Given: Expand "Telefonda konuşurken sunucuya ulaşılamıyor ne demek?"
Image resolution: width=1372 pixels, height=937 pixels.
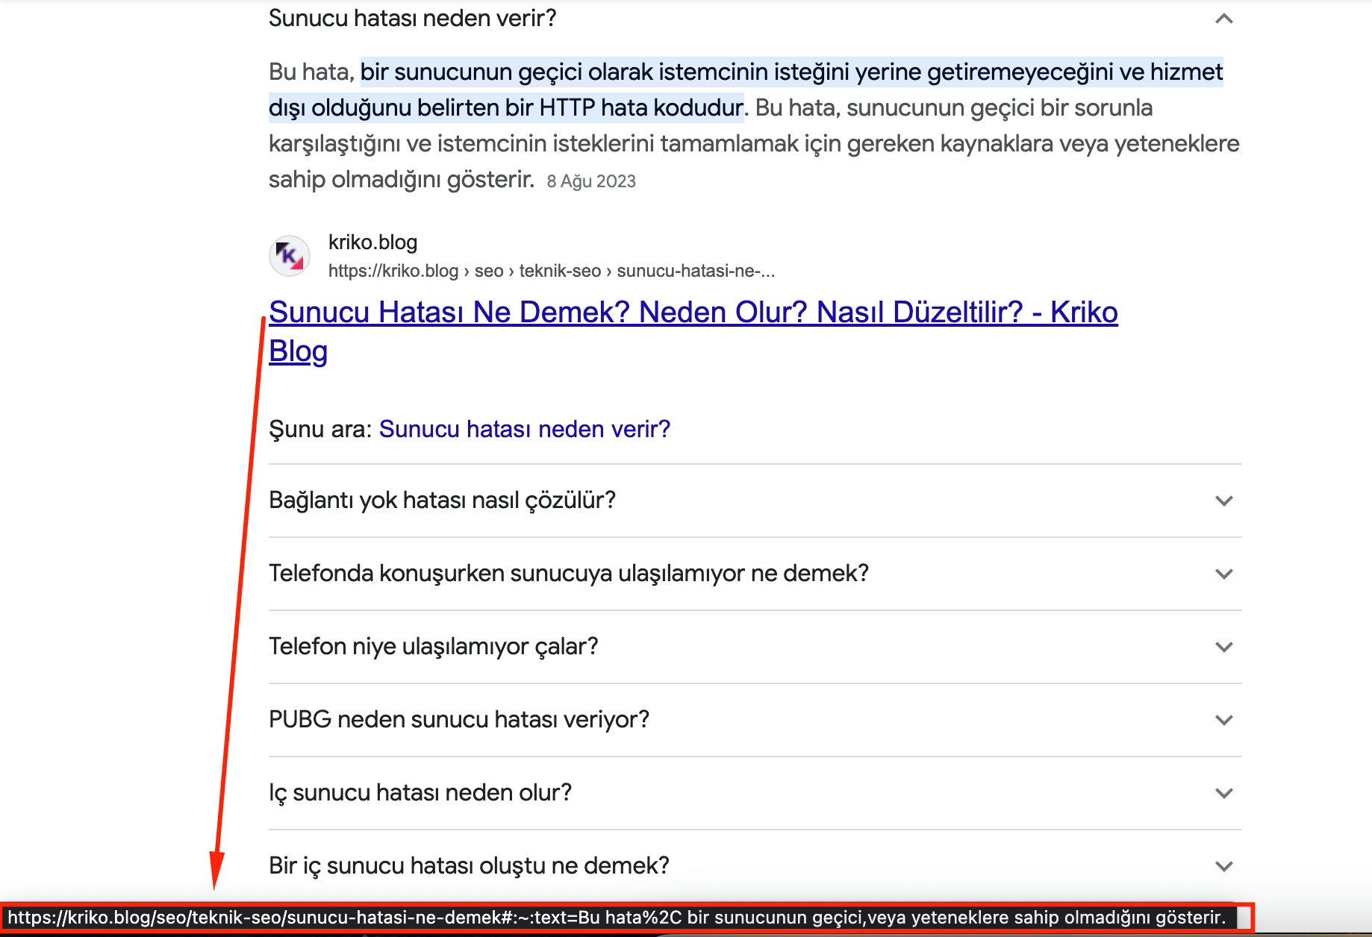Looking at the screenshot, I should [x=568, y=573].
